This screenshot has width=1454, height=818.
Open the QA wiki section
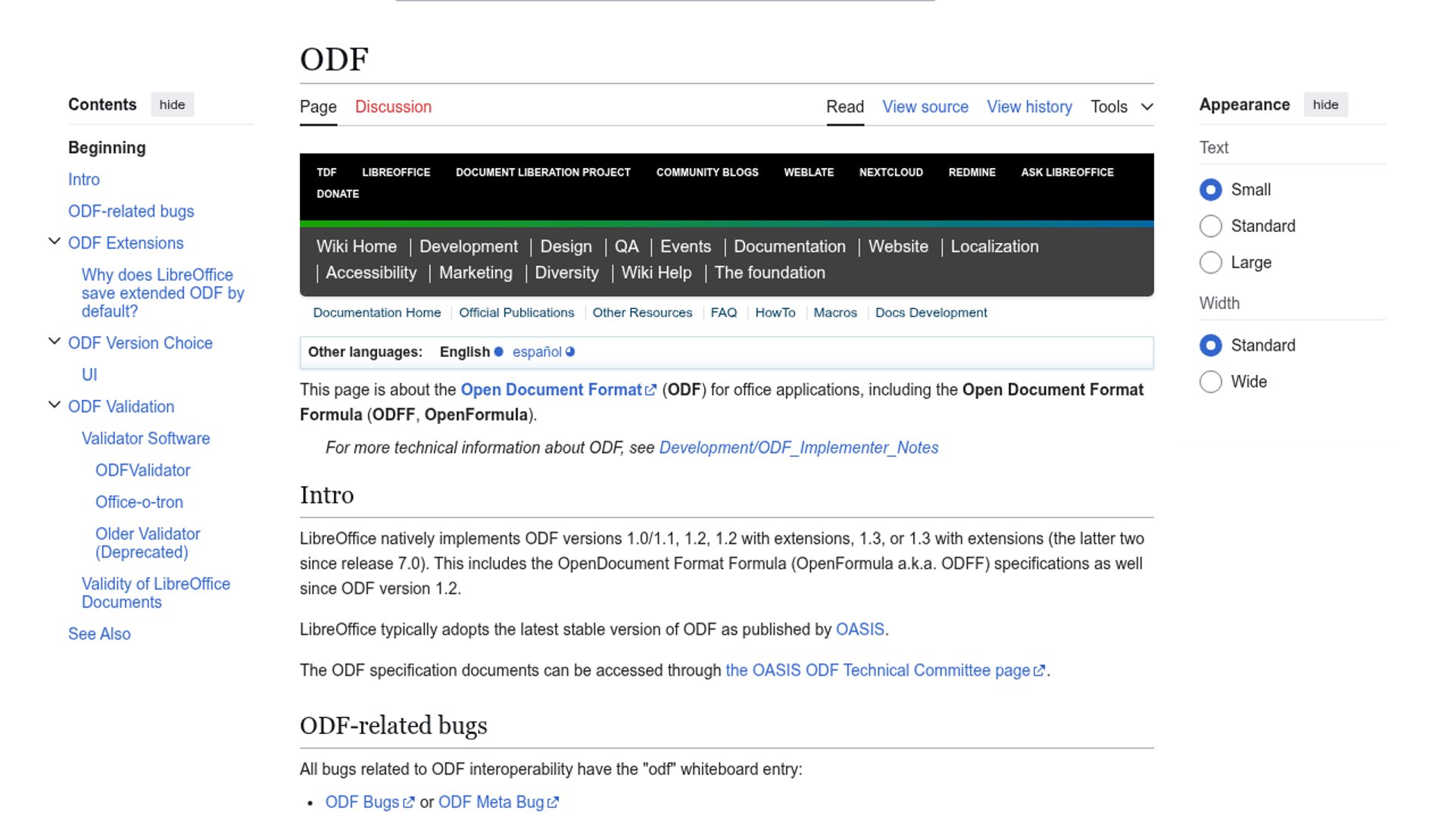(626, 247)
